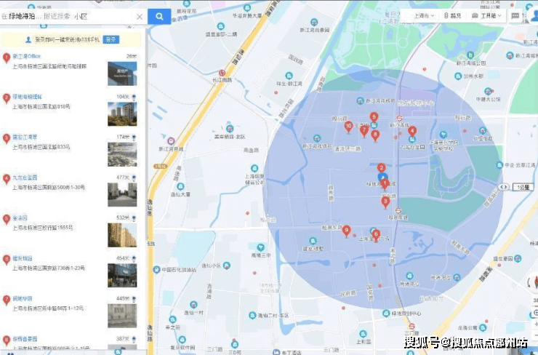Click the red metro station icon on the left road
538x355 pixels.
click(170, 140)
